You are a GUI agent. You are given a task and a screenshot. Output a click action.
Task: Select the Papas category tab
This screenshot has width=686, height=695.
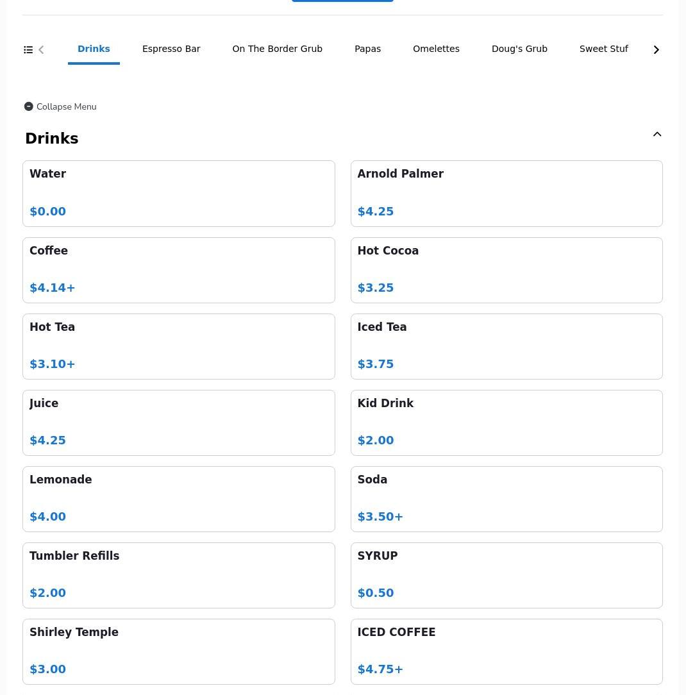coord(367,49)
